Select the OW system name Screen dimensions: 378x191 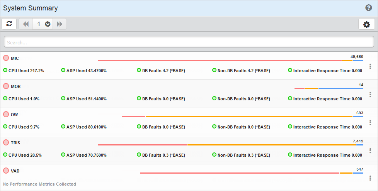[x=14, y=115]
